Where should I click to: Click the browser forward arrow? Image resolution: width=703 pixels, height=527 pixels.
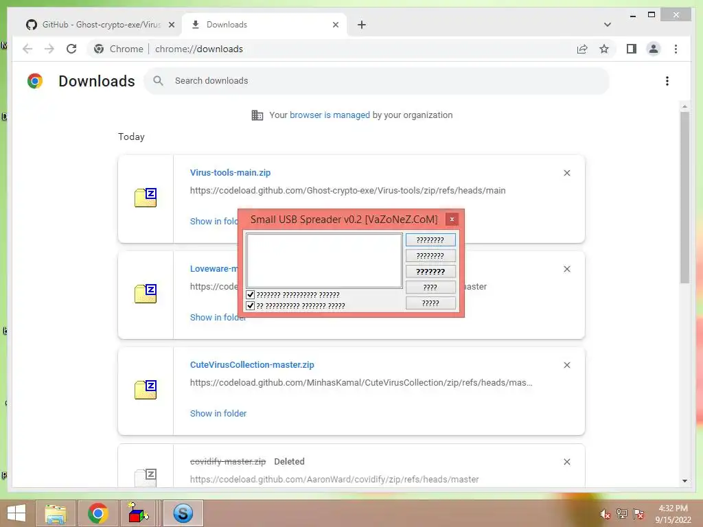click(49, 49)
